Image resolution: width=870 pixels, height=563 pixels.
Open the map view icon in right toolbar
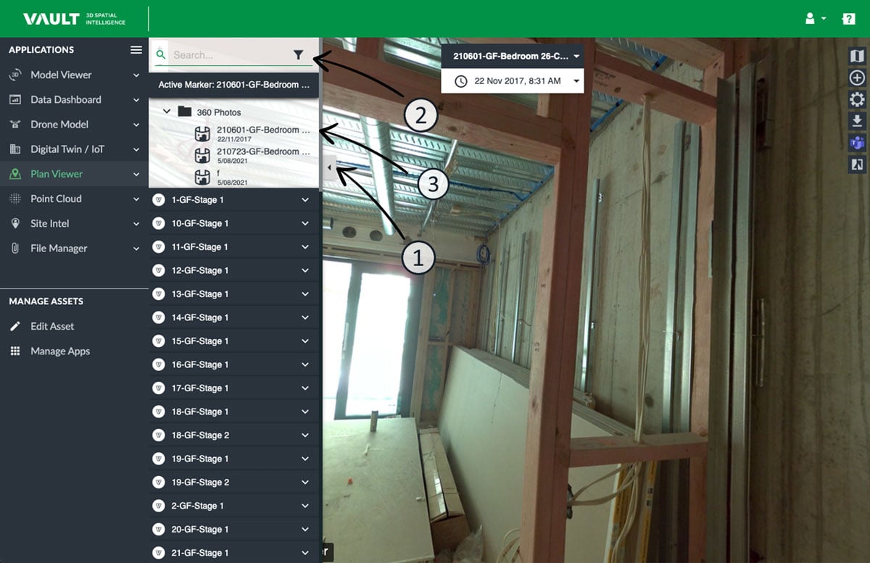pos(856,56)
